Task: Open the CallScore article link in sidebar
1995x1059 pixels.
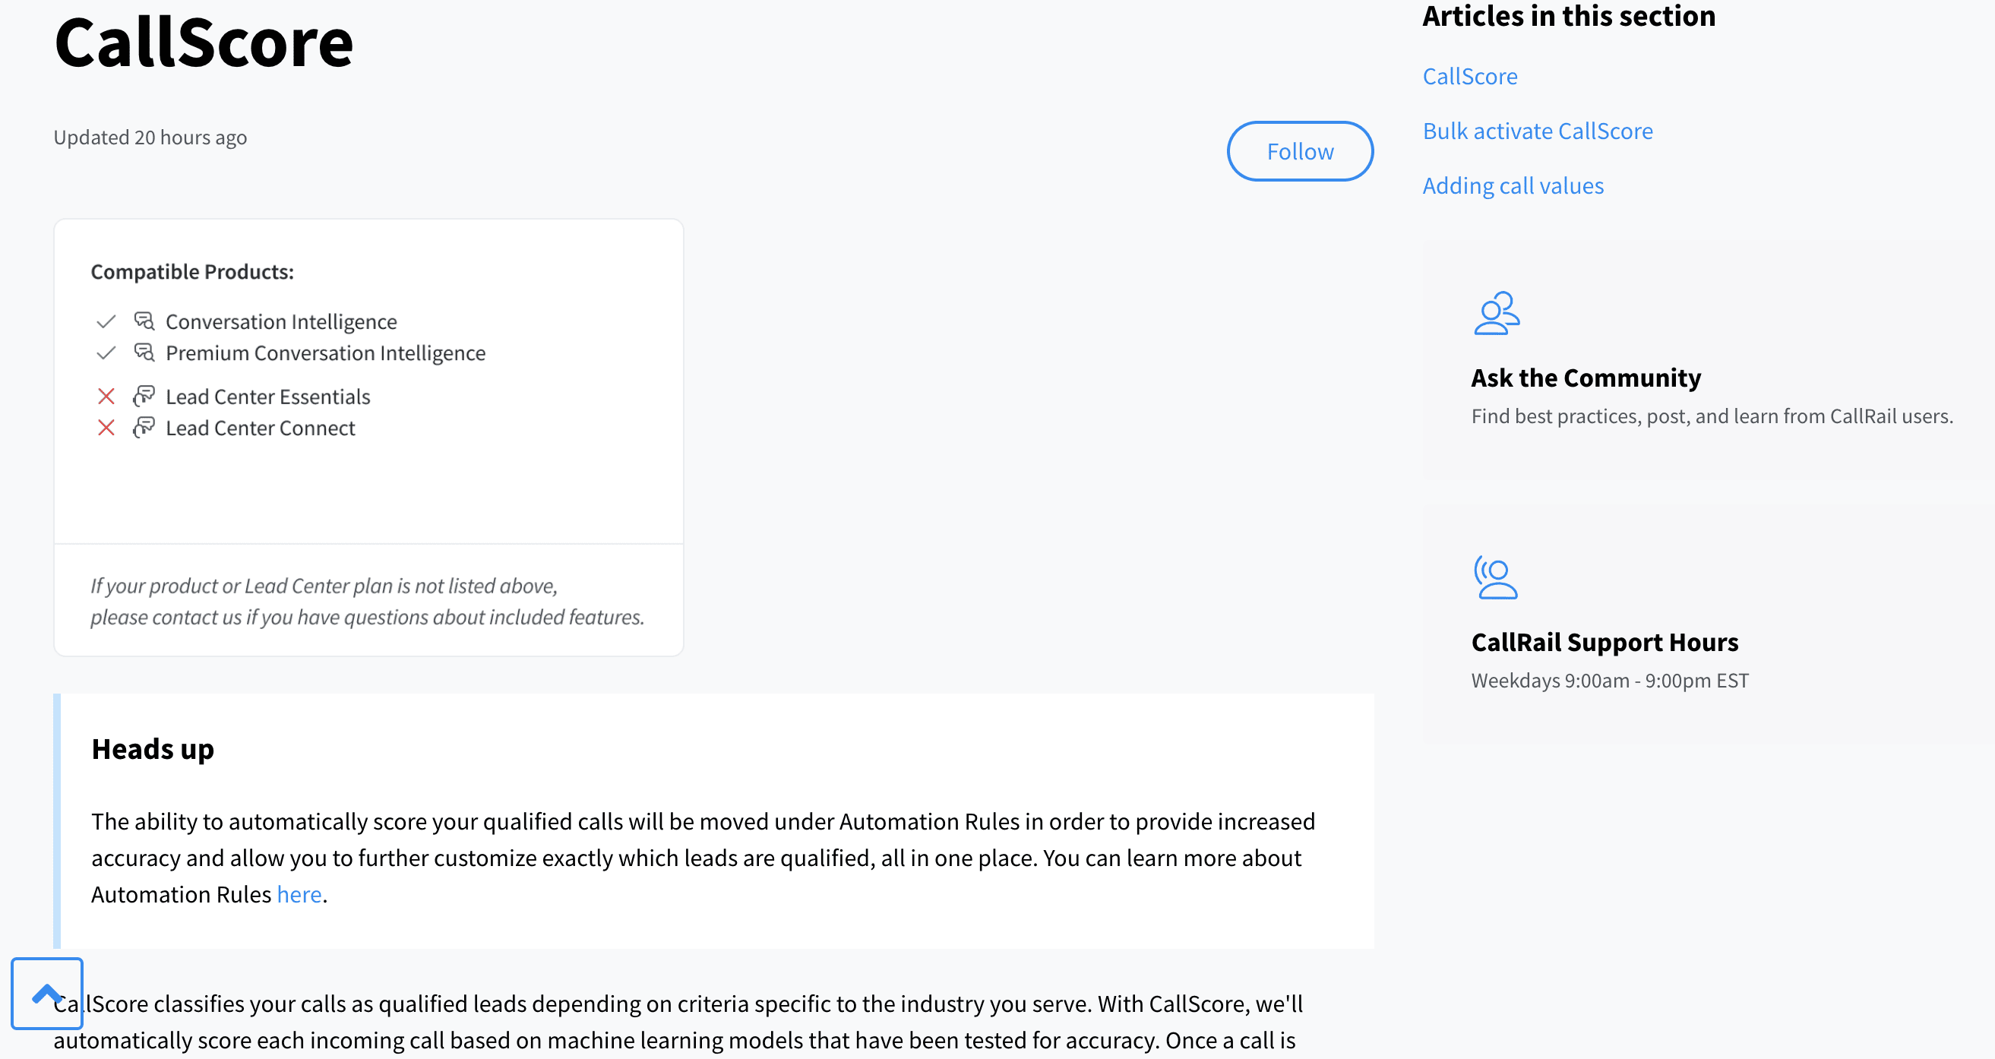Action: click(x=1469, y=76)
